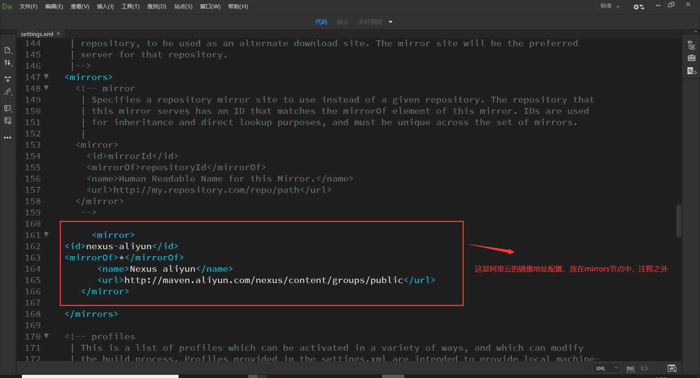Viewport: 700px width, 378px height.
Task: Click the sync settings gear icon
Action: pyautogui.click(x=638, y=7)
